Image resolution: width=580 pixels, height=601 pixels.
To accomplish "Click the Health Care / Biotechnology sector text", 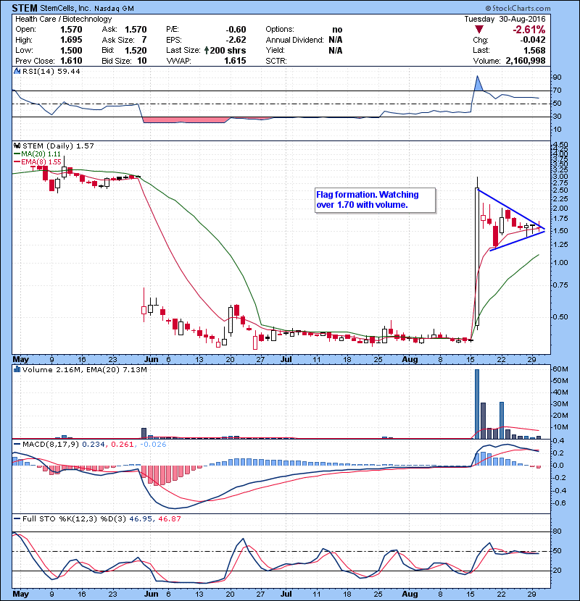I will point(63,19).
